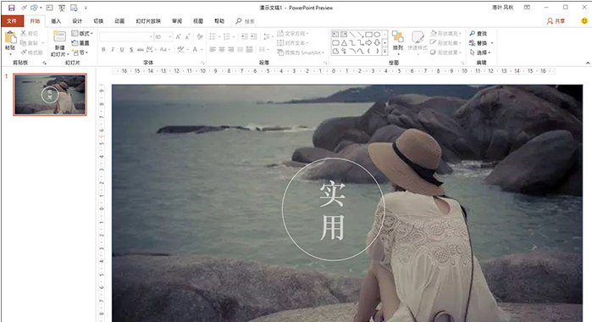Click the smiley feedback icon
592x322 pixels.
coord(584,21)
